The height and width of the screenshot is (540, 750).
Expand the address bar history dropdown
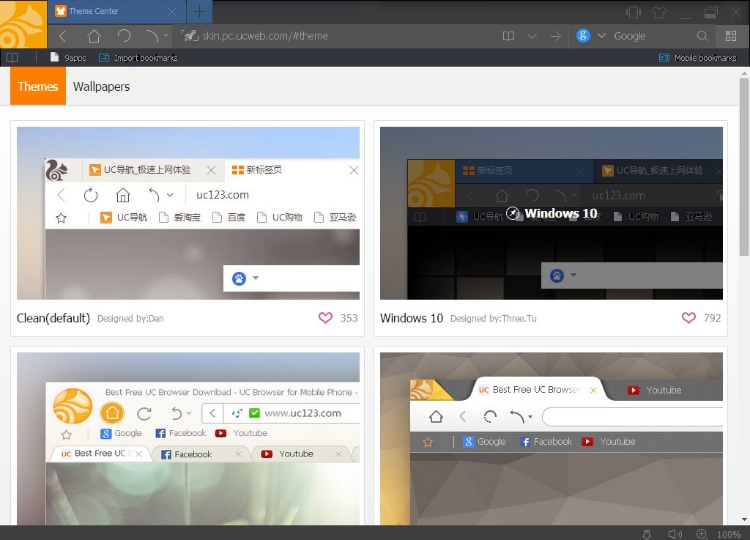pyautogui.click(x=532, y=36)
